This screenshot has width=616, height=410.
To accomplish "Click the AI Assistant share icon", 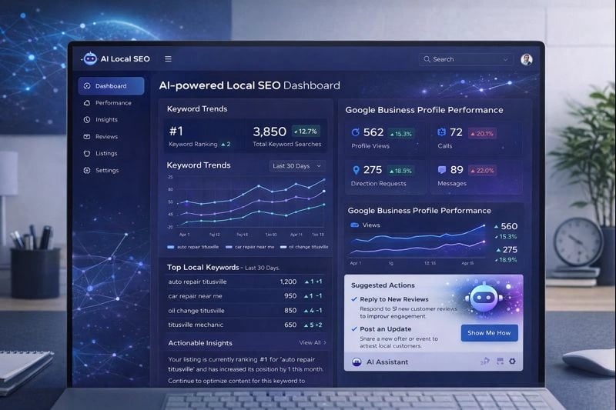I will click(485, 361).
